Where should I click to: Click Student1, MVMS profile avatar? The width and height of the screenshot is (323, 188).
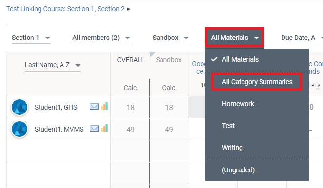(20, 129)
